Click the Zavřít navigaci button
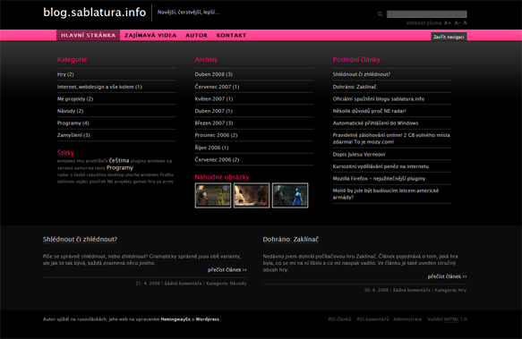 pyautogui.click(x=449, y=37)
